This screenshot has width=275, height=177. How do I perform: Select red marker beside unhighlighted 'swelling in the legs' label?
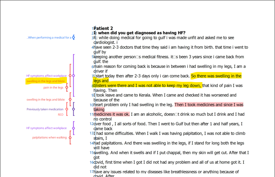pos(70,100)
